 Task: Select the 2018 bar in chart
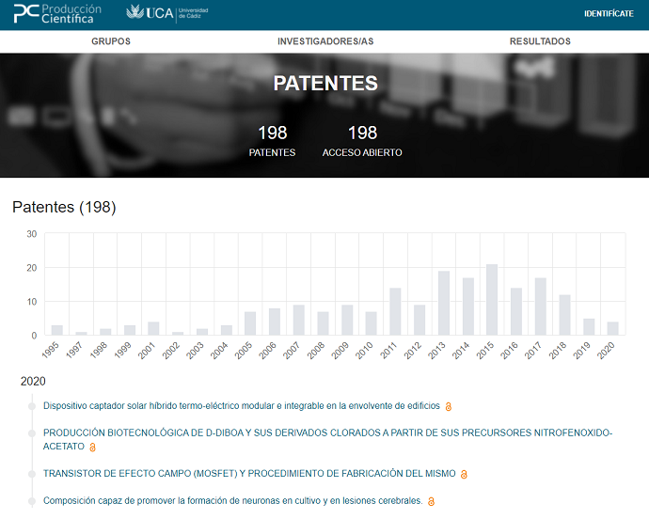565,315
